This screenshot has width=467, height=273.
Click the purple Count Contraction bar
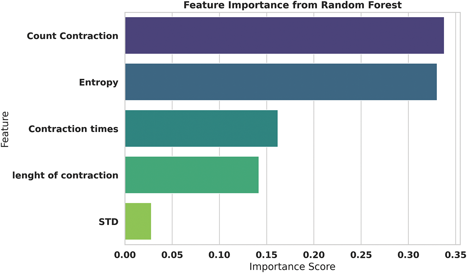284,36
